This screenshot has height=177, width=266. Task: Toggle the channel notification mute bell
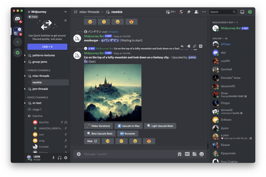181,12
